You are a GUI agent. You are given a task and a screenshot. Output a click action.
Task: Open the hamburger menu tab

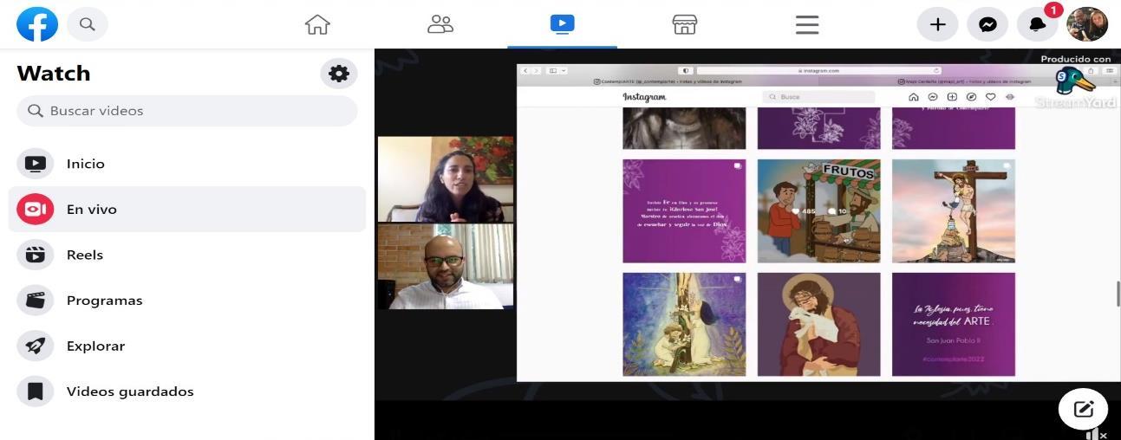807,25
